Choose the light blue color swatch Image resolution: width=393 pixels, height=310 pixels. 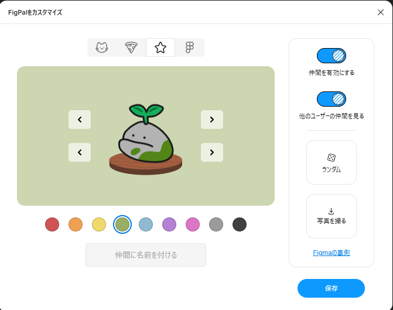(146, 224)
